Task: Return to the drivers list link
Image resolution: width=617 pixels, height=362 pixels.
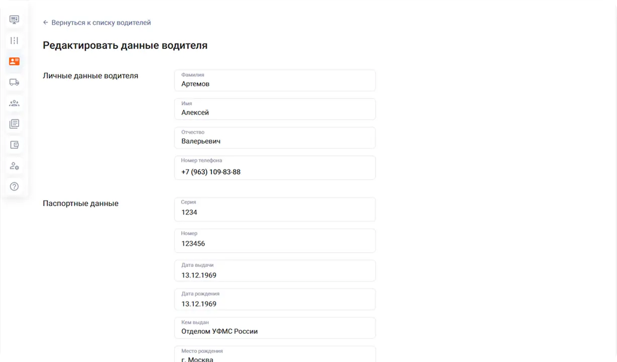Action: click(x=101, y=23)
